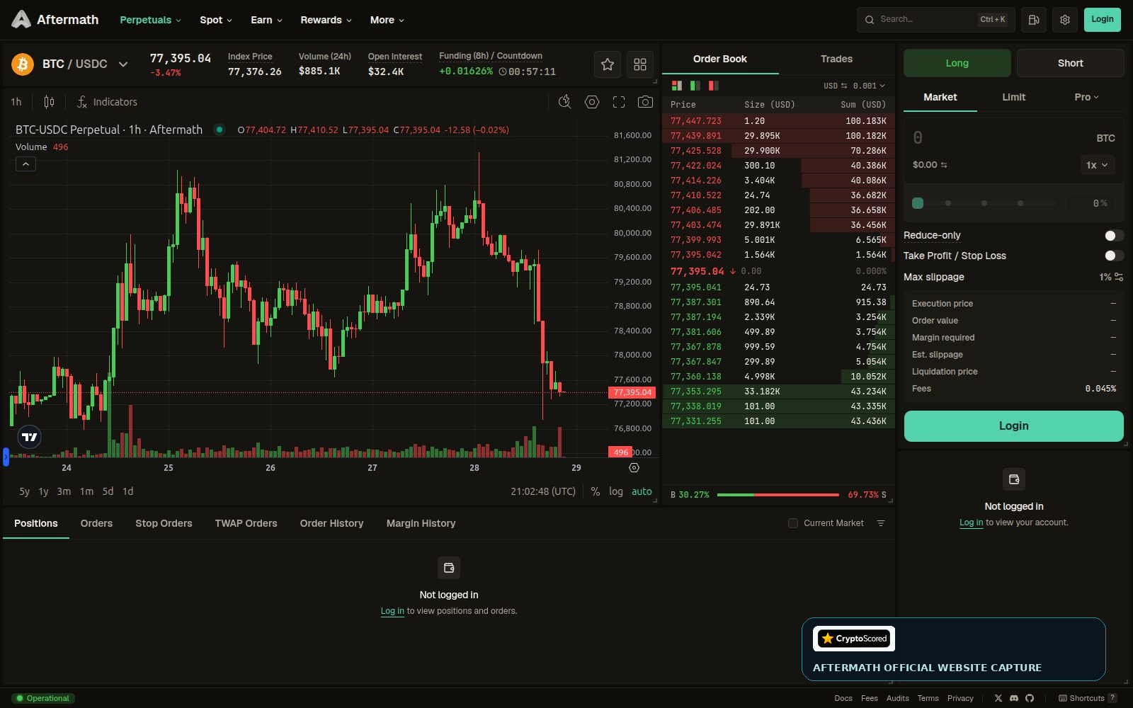Screen dimensions: 1133x708
Task: Collapse the chart legend arrow
Action: (25, 164)
